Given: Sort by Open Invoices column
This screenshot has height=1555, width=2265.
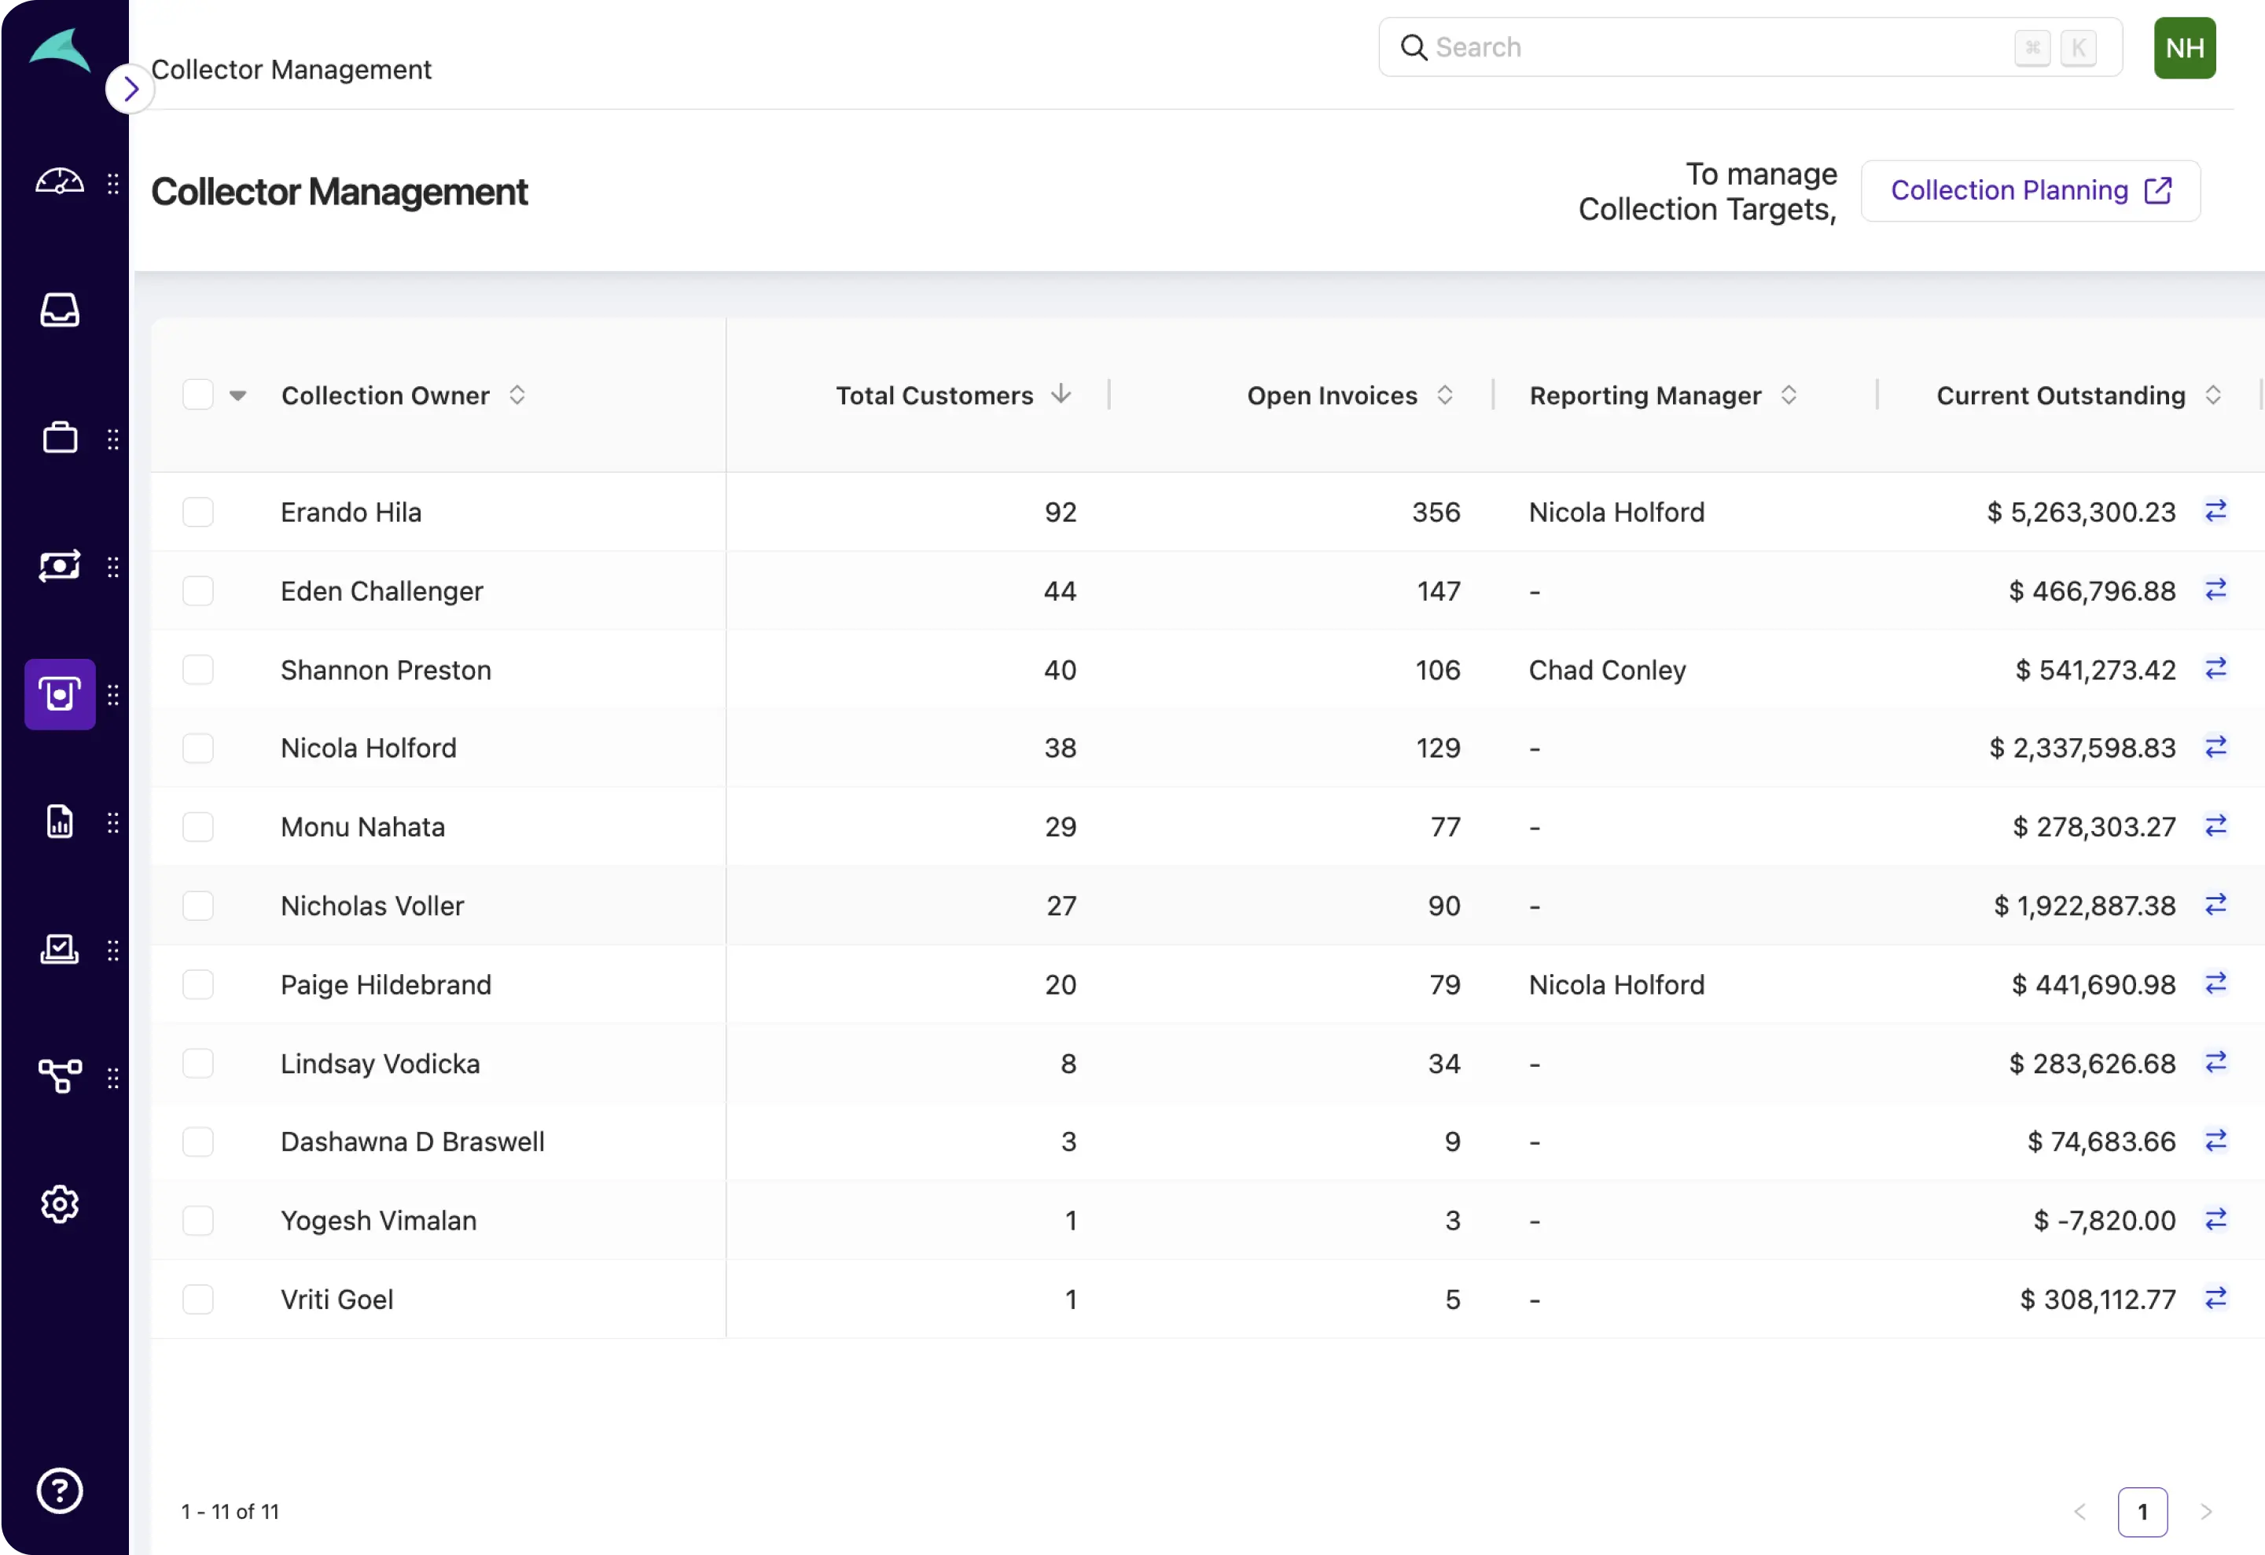Looking at the screenshot, I should [1444, 395].
